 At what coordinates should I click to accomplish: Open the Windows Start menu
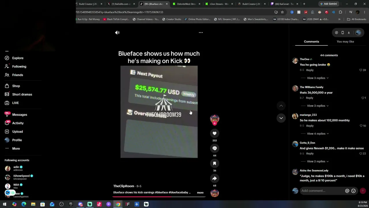[x=5, y=204]
